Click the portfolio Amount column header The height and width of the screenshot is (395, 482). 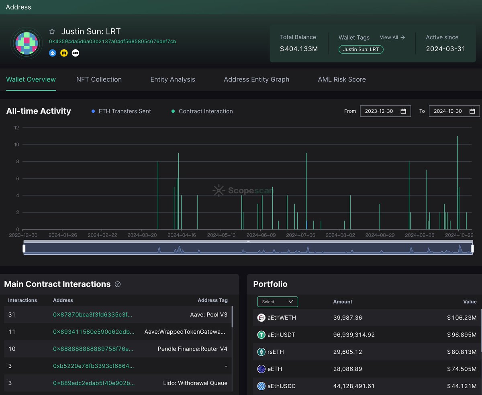tap(343, 302)
